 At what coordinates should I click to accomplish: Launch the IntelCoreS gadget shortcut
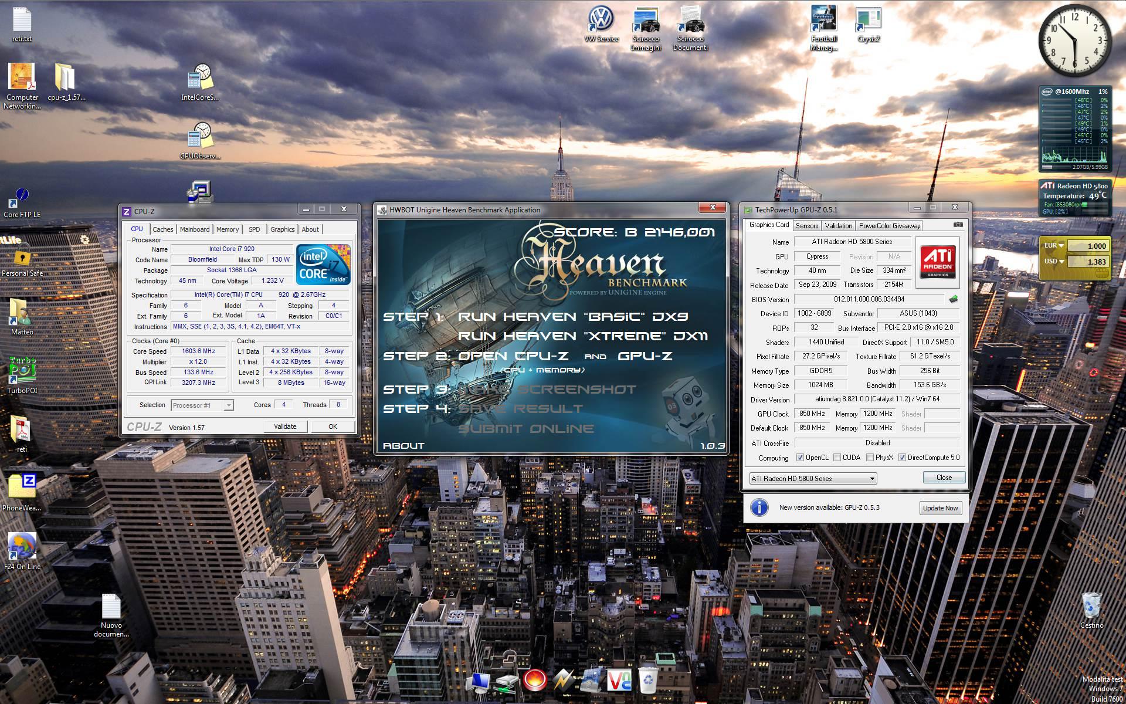click(200, 82)
